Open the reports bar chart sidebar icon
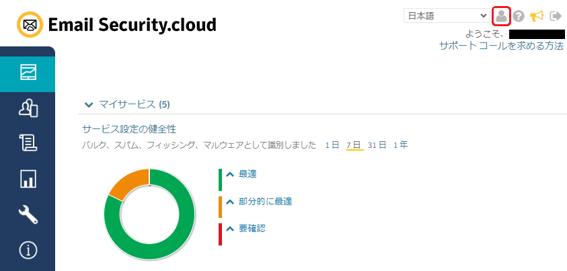The height and width of the screenshot is (271, 567). tap(28, 179)
